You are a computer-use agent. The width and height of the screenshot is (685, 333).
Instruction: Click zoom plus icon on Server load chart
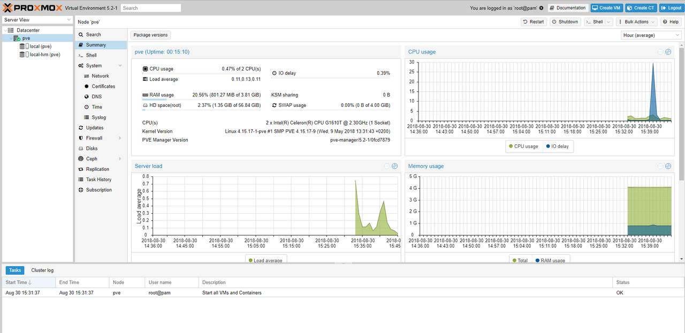click(394, 166)
